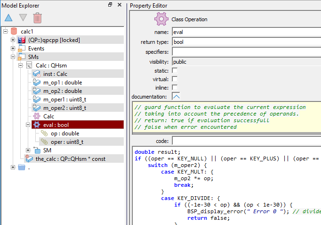The width and height of the screenshot is (321, 225).
Task: Expand the Events package node
Action: tap(13, 48)
